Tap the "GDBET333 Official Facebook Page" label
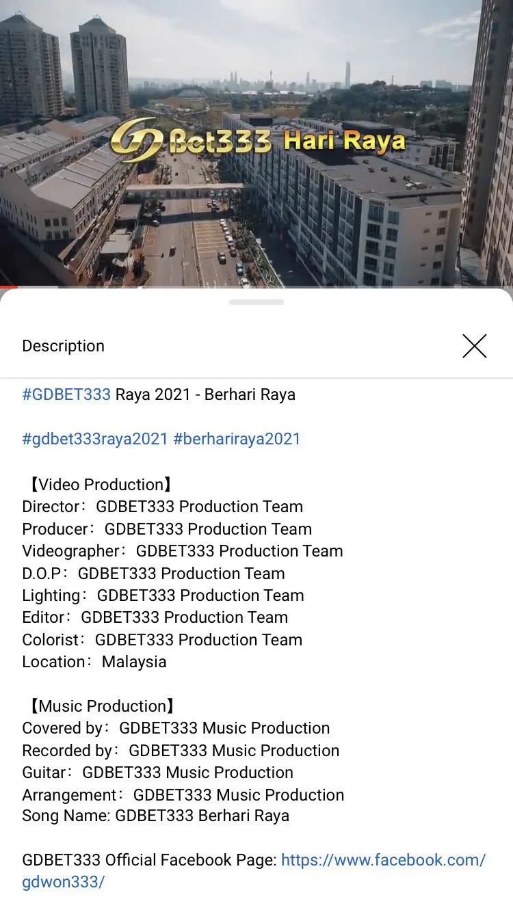 (x=149, y=860)
